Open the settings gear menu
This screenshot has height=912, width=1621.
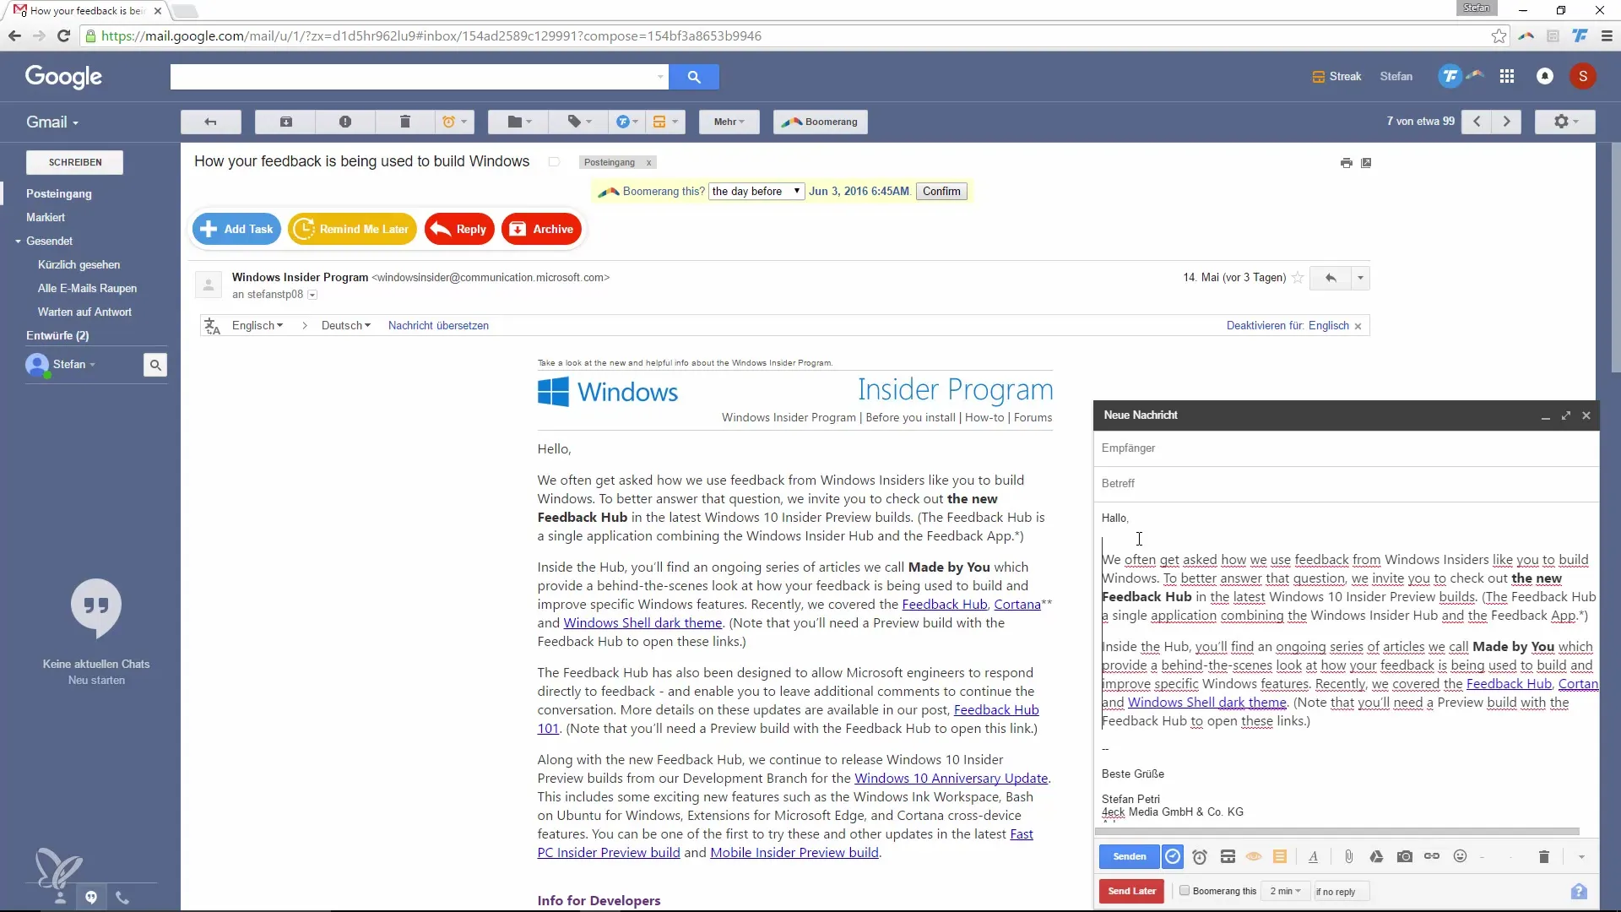[x=1564, y=122]
